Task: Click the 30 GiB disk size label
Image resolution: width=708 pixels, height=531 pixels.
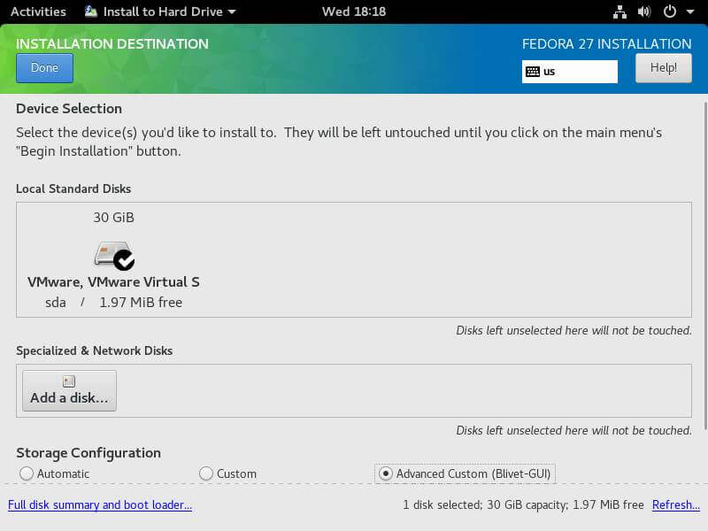Action: tap(114, 218)
